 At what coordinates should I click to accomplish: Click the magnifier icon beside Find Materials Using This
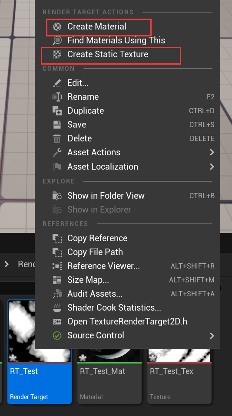(x=57, y=40)
